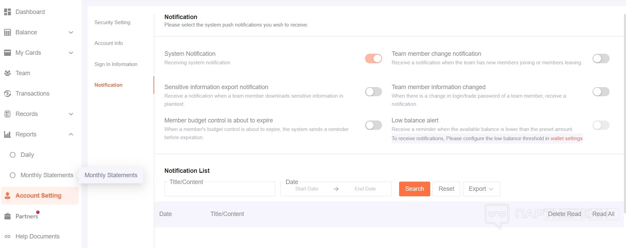Expand the Balance menu chevron
Viewport: 626px width, 248px height.
point(71,32)
